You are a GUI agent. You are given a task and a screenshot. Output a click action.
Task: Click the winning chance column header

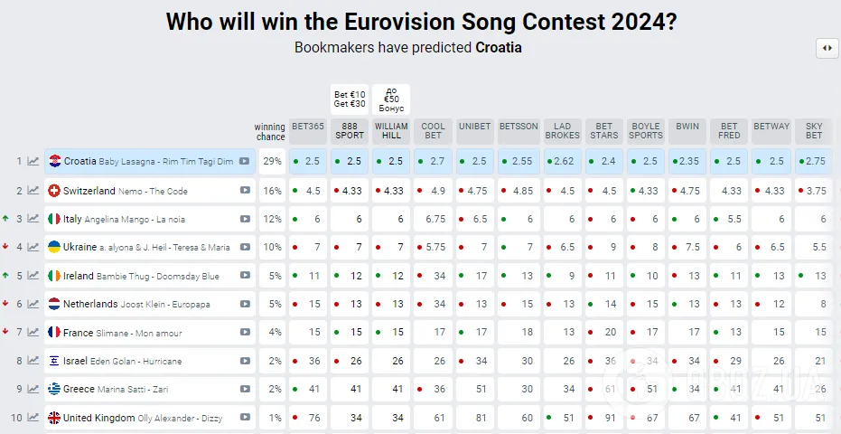coord(270,132)
